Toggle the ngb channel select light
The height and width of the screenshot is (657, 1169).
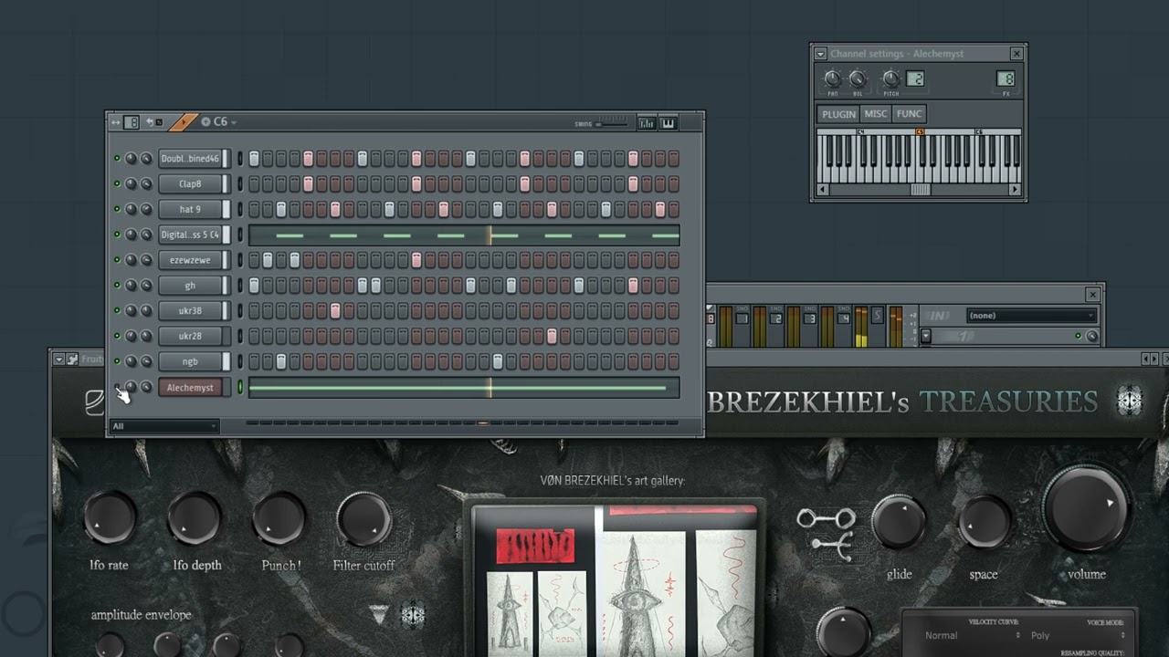pyautogui.click(x=240, y=361)
